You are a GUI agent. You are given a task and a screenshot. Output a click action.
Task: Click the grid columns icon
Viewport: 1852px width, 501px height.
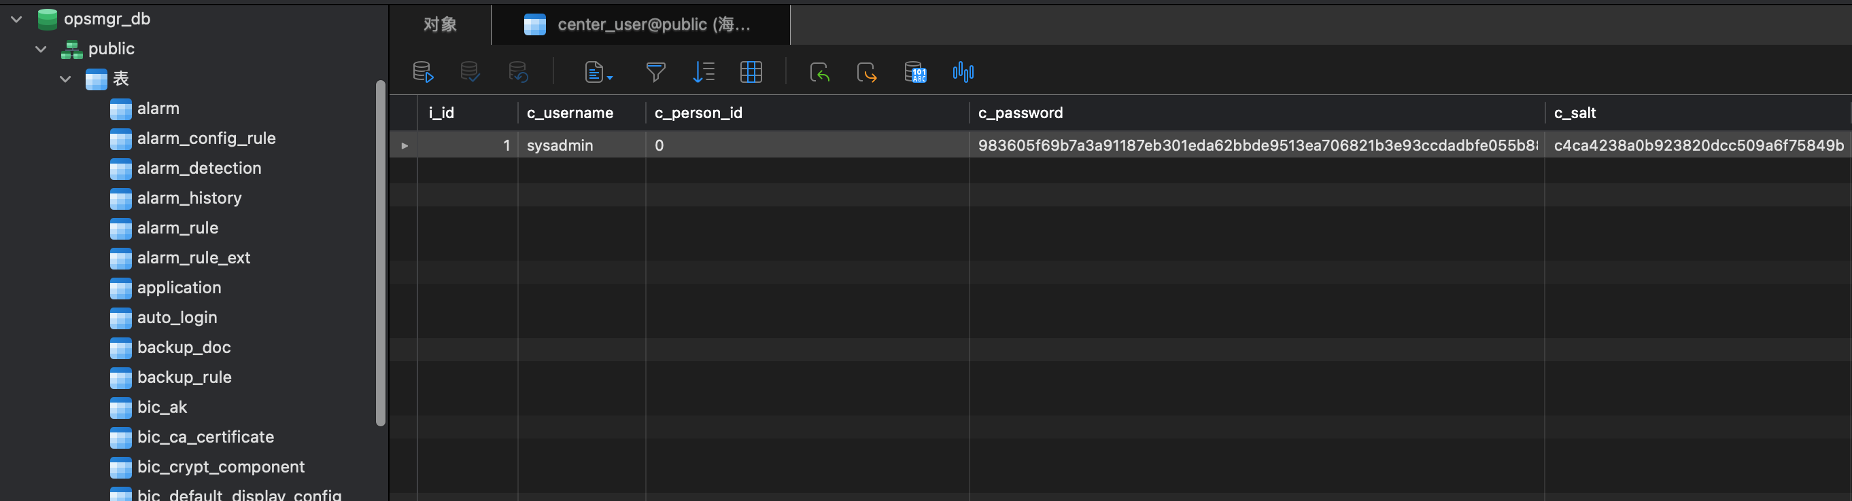point(751,72)
